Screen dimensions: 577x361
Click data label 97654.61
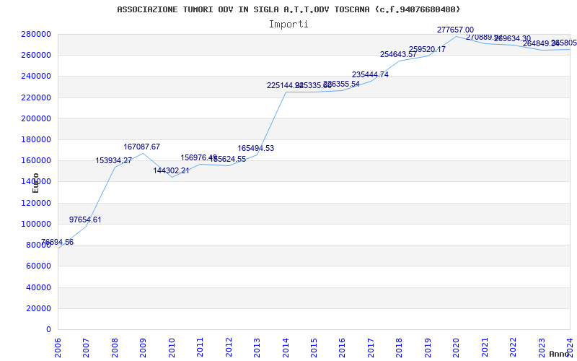tap(85, 219)
